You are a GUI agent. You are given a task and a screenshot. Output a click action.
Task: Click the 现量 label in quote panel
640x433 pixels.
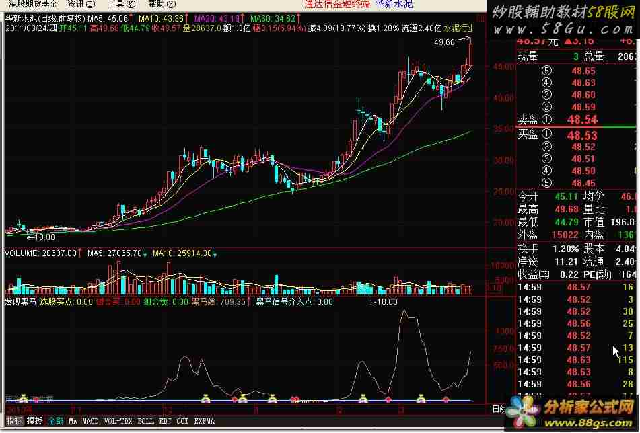(528, 56)
